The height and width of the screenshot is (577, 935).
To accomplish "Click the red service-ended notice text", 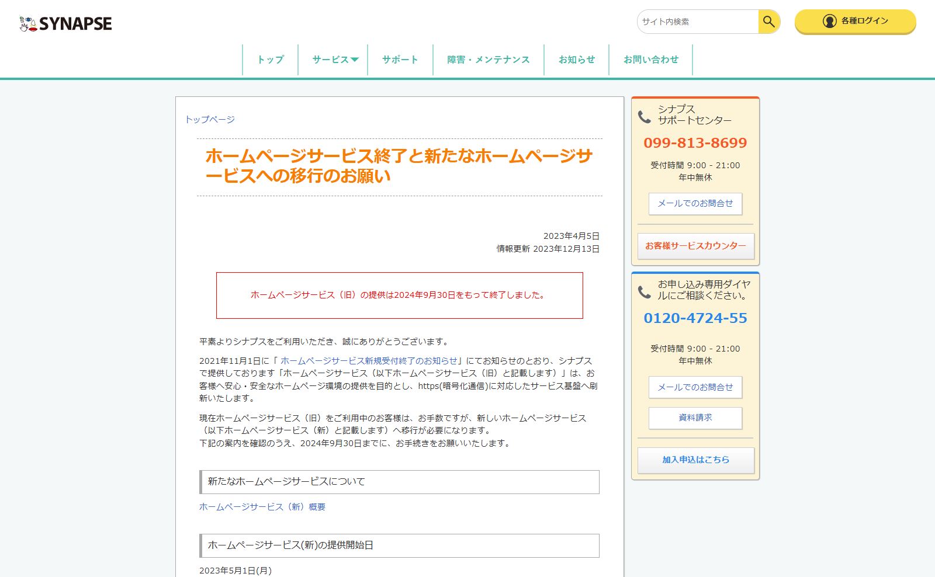I will (x=399, y=295).
